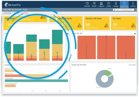
Task: Open the Organize section
Action: [101, 4]
